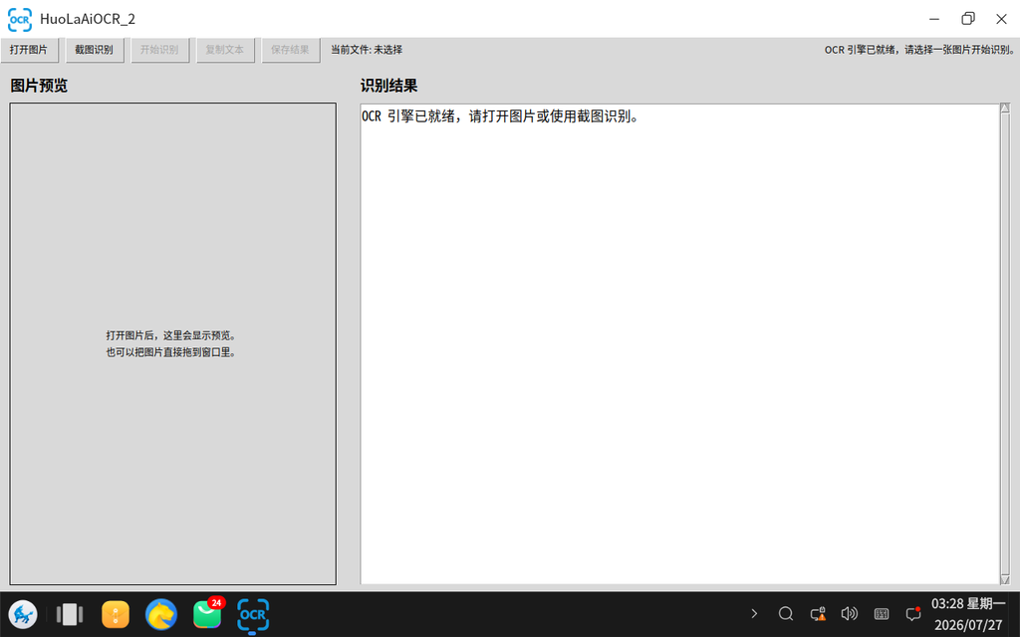Click the clock showing 03:28 星期一
This screenshot has height=637, width=1020.
(x=967, y=604)
